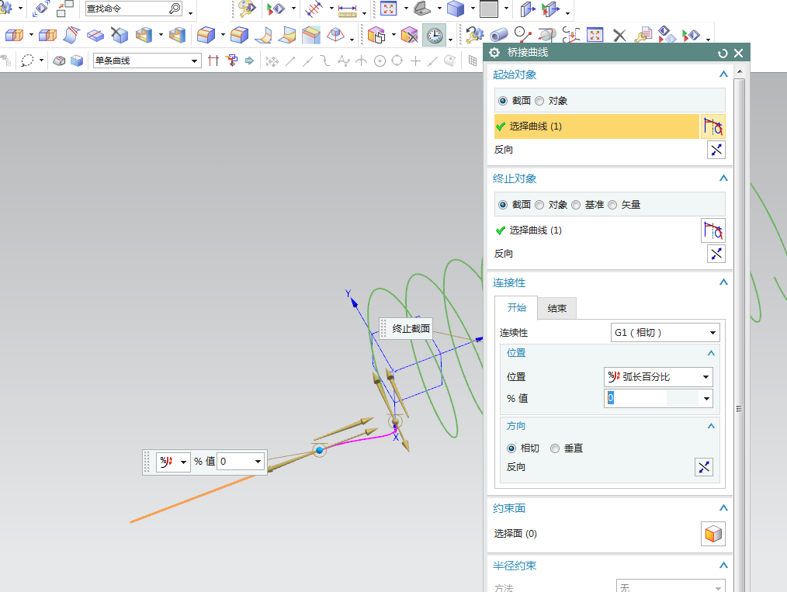Click the % 值 input field in dialog
Image resolution: width=787 pixels, height=592 pixels.
(651, 399)
